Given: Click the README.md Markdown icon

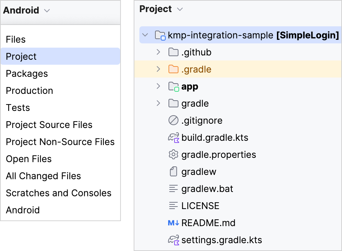Looking at the screenshot, I should (173, 223).
